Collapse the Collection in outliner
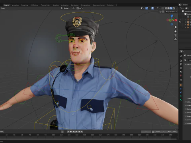 [183, 14]
